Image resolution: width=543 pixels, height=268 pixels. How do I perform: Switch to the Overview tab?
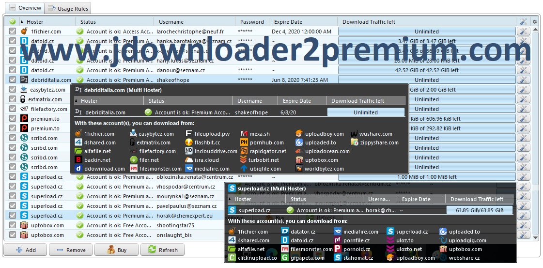pyautogui.click(x=25, y=8)
